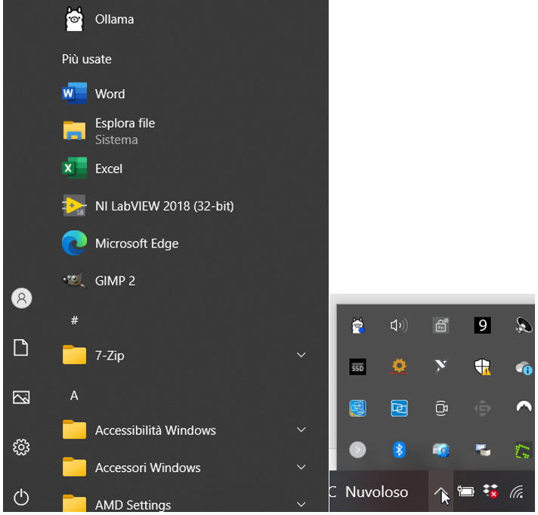
Task: Open Settings gear in the Start sidebar
Action: [21, 447]
